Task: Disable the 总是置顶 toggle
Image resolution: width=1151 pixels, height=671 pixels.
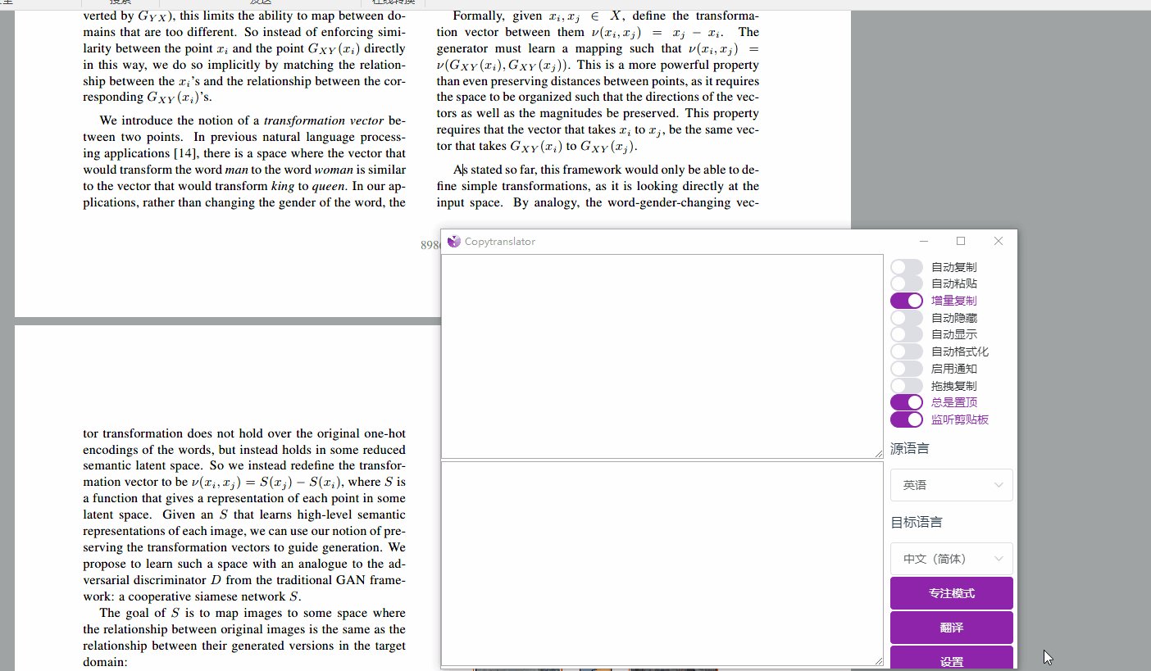Action: [x=907, y=402]
